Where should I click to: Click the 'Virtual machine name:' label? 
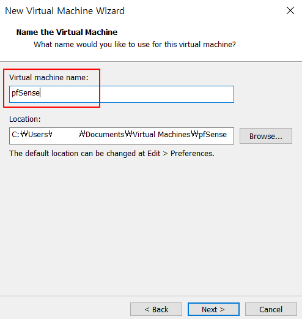coord(49,78)
